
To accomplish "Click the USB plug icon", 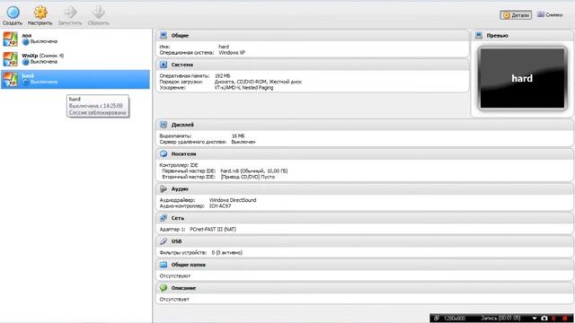I will pos(164,241).
